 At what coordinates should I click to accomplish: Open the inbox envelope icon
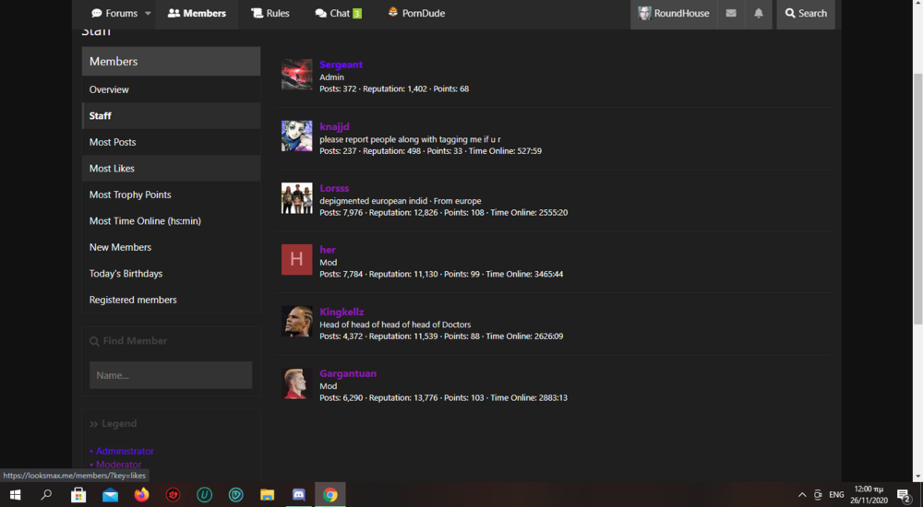(730, 13)
